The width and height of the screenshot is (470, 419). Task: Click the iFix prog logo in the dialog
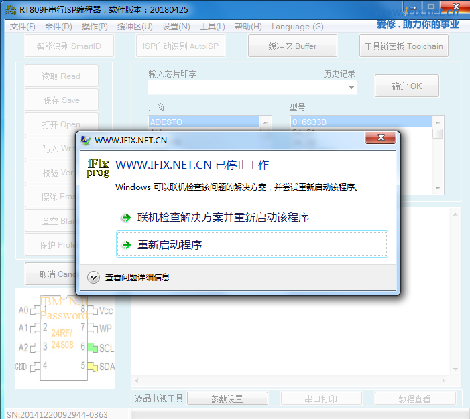pyautogui.click(x=98, y=169)
